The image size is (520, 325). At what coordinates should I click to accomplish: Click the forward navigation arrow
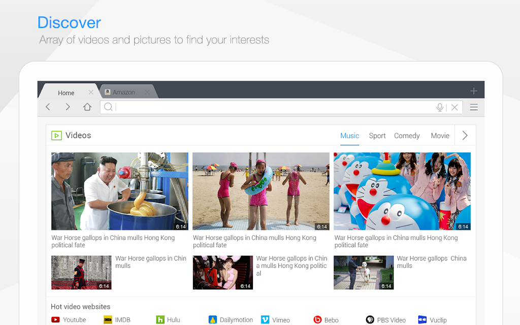[68, 107]
